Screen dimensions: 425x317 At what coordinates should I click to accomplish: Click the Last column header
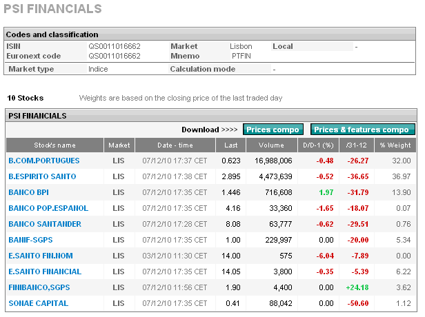coord(230,145)
